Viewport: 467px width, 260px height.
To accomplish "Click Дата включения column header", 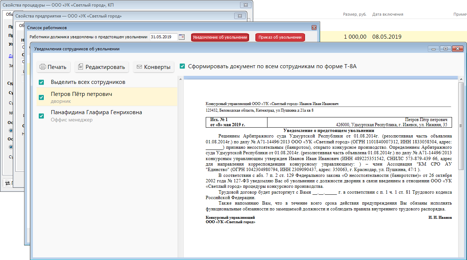I will pyautogui.click(x=387, y=14).
